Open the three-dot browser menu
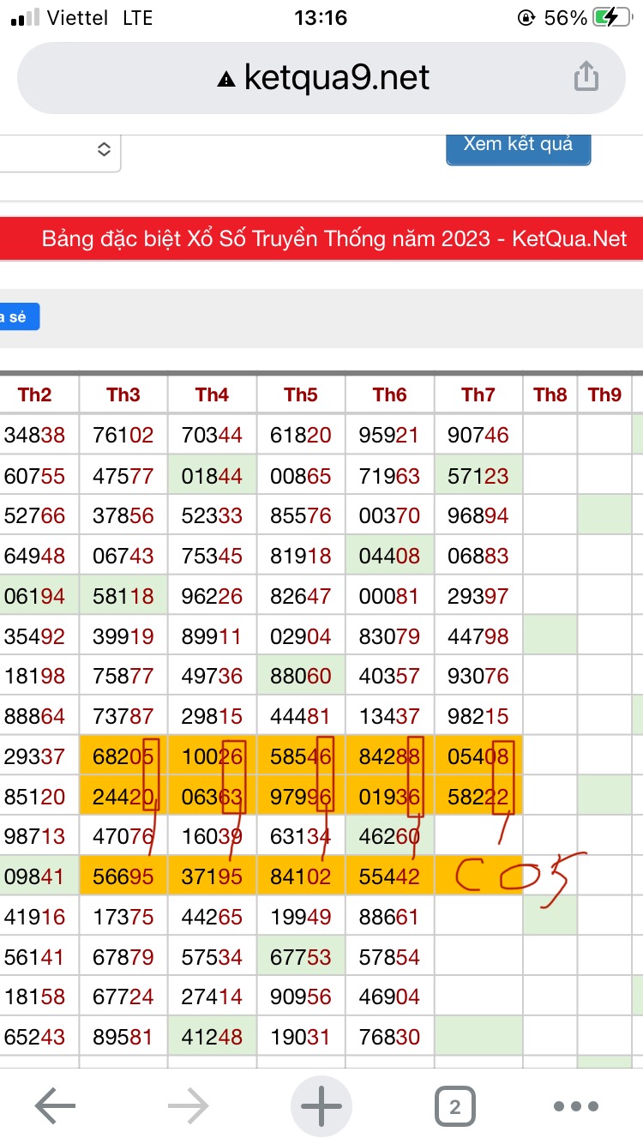643x1144 pixels. [575, 1106]
